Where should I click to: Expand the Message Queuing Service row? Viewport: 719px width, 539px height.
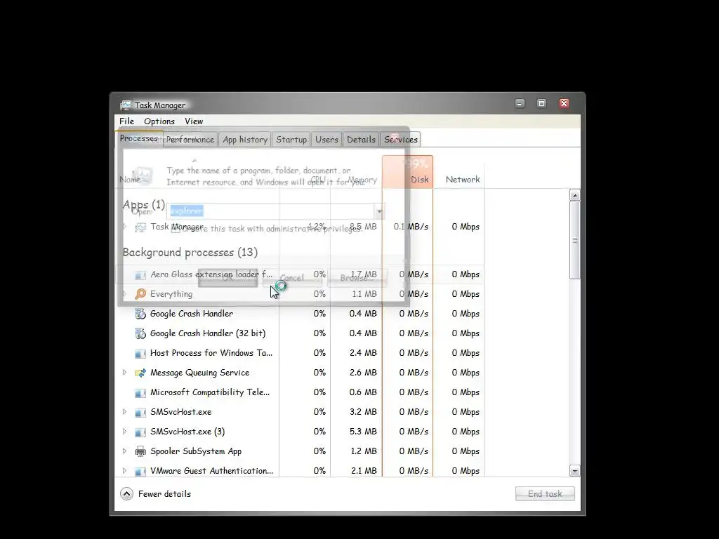pyautogui.click(x=124, y=373)
